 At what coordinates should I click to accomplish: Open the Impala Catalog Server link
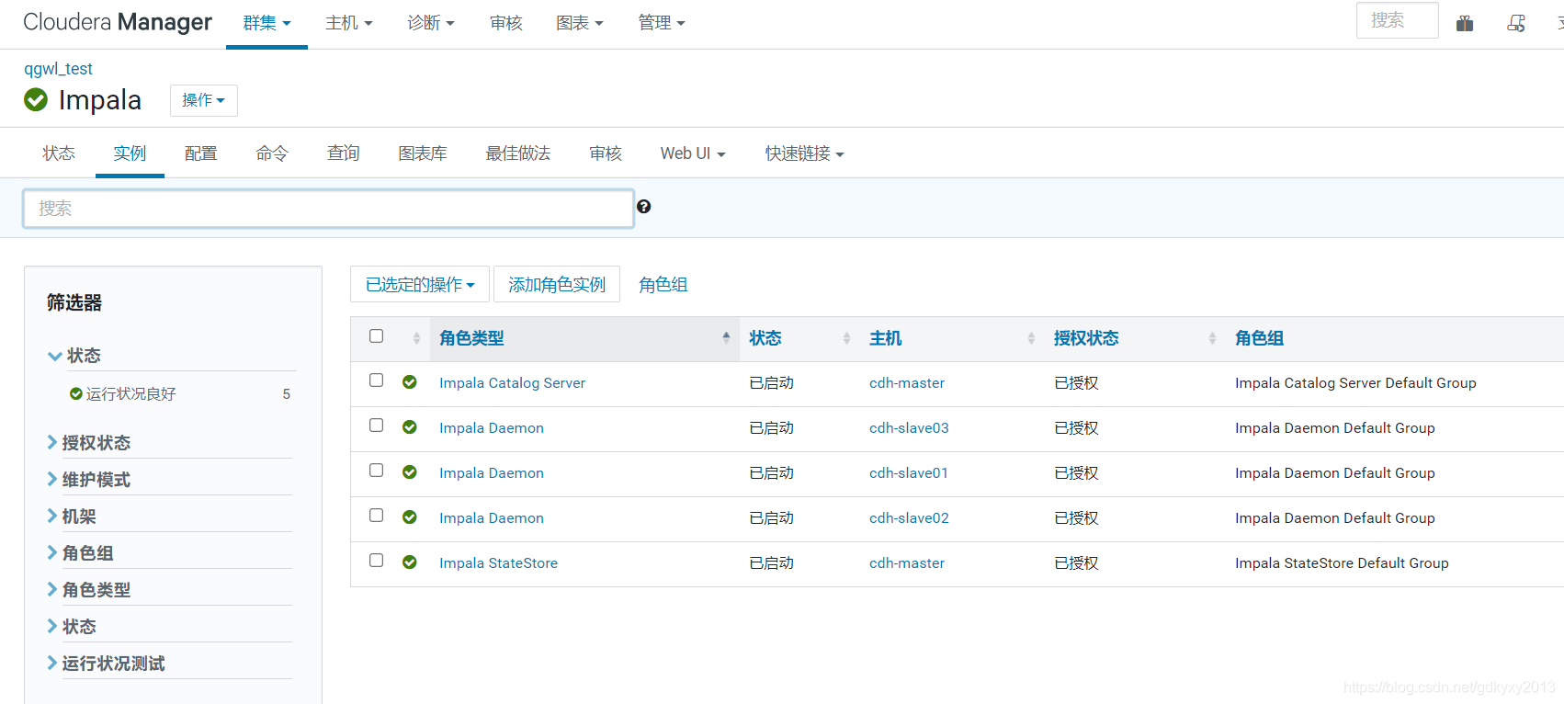pos(512,382)
